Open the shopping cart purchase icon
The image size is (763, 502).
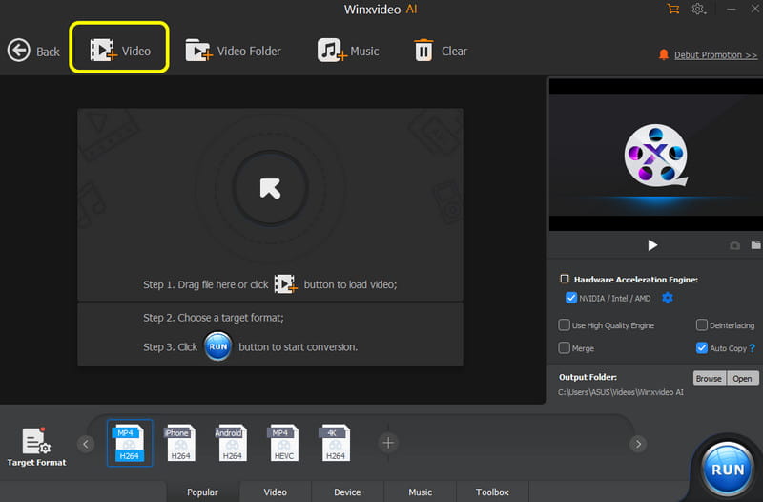(673, 9)
